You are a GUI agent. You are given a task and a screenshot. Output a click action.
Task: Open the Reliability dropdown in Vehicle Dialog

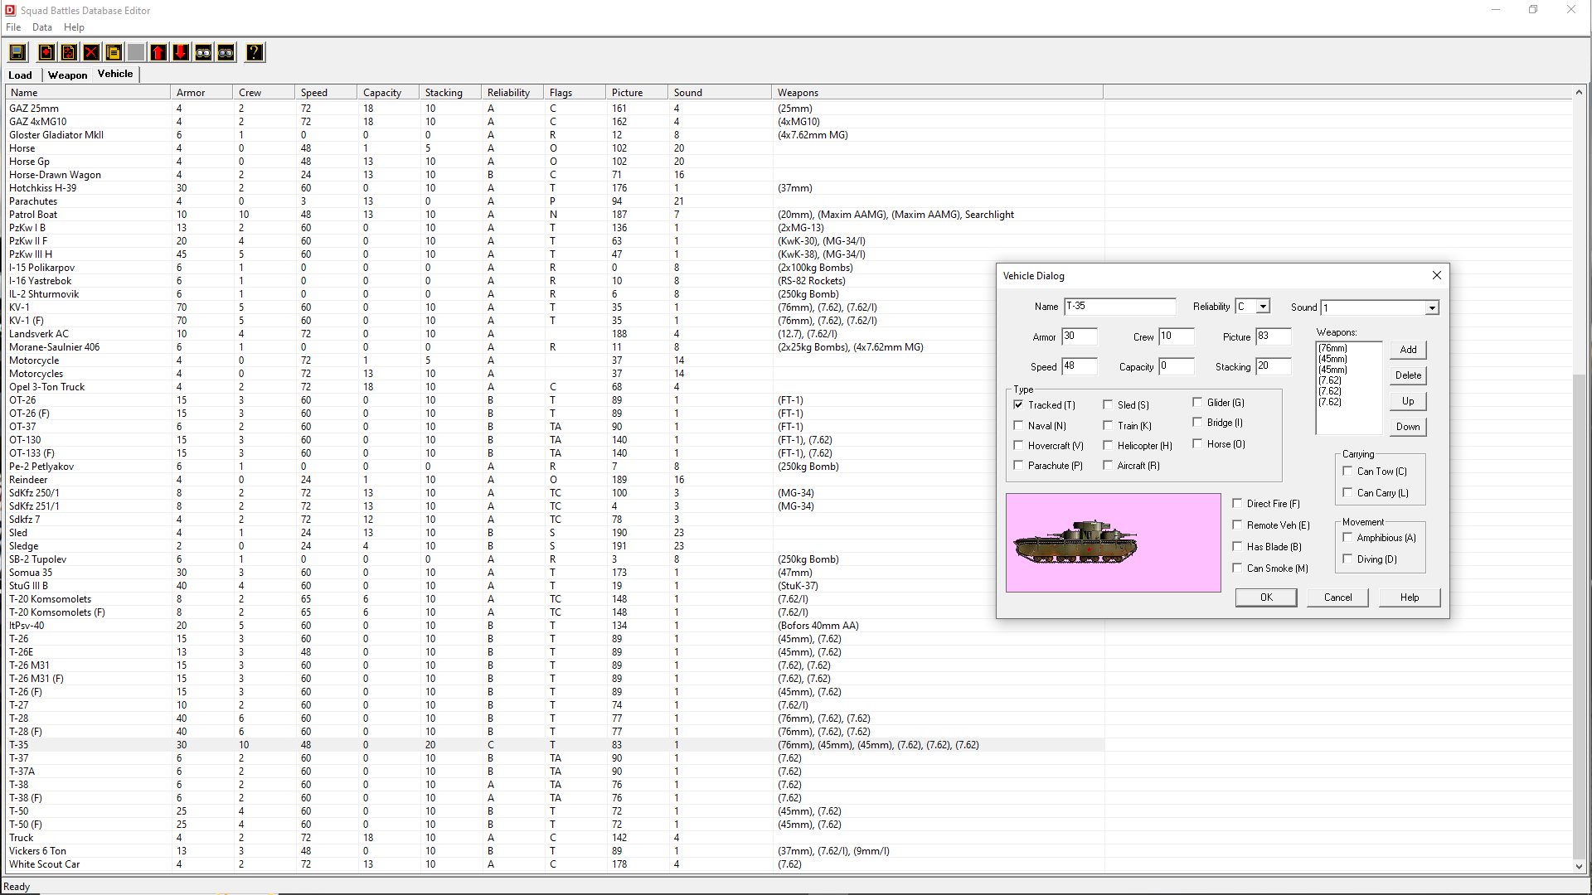(x=1262, y=307)
